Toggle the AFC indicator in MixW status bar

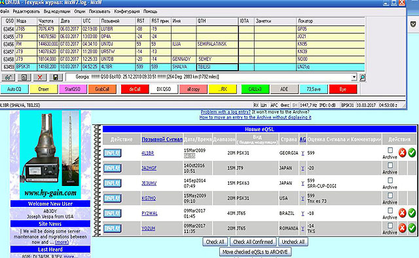pyautogui.click(x=274, y=105)
